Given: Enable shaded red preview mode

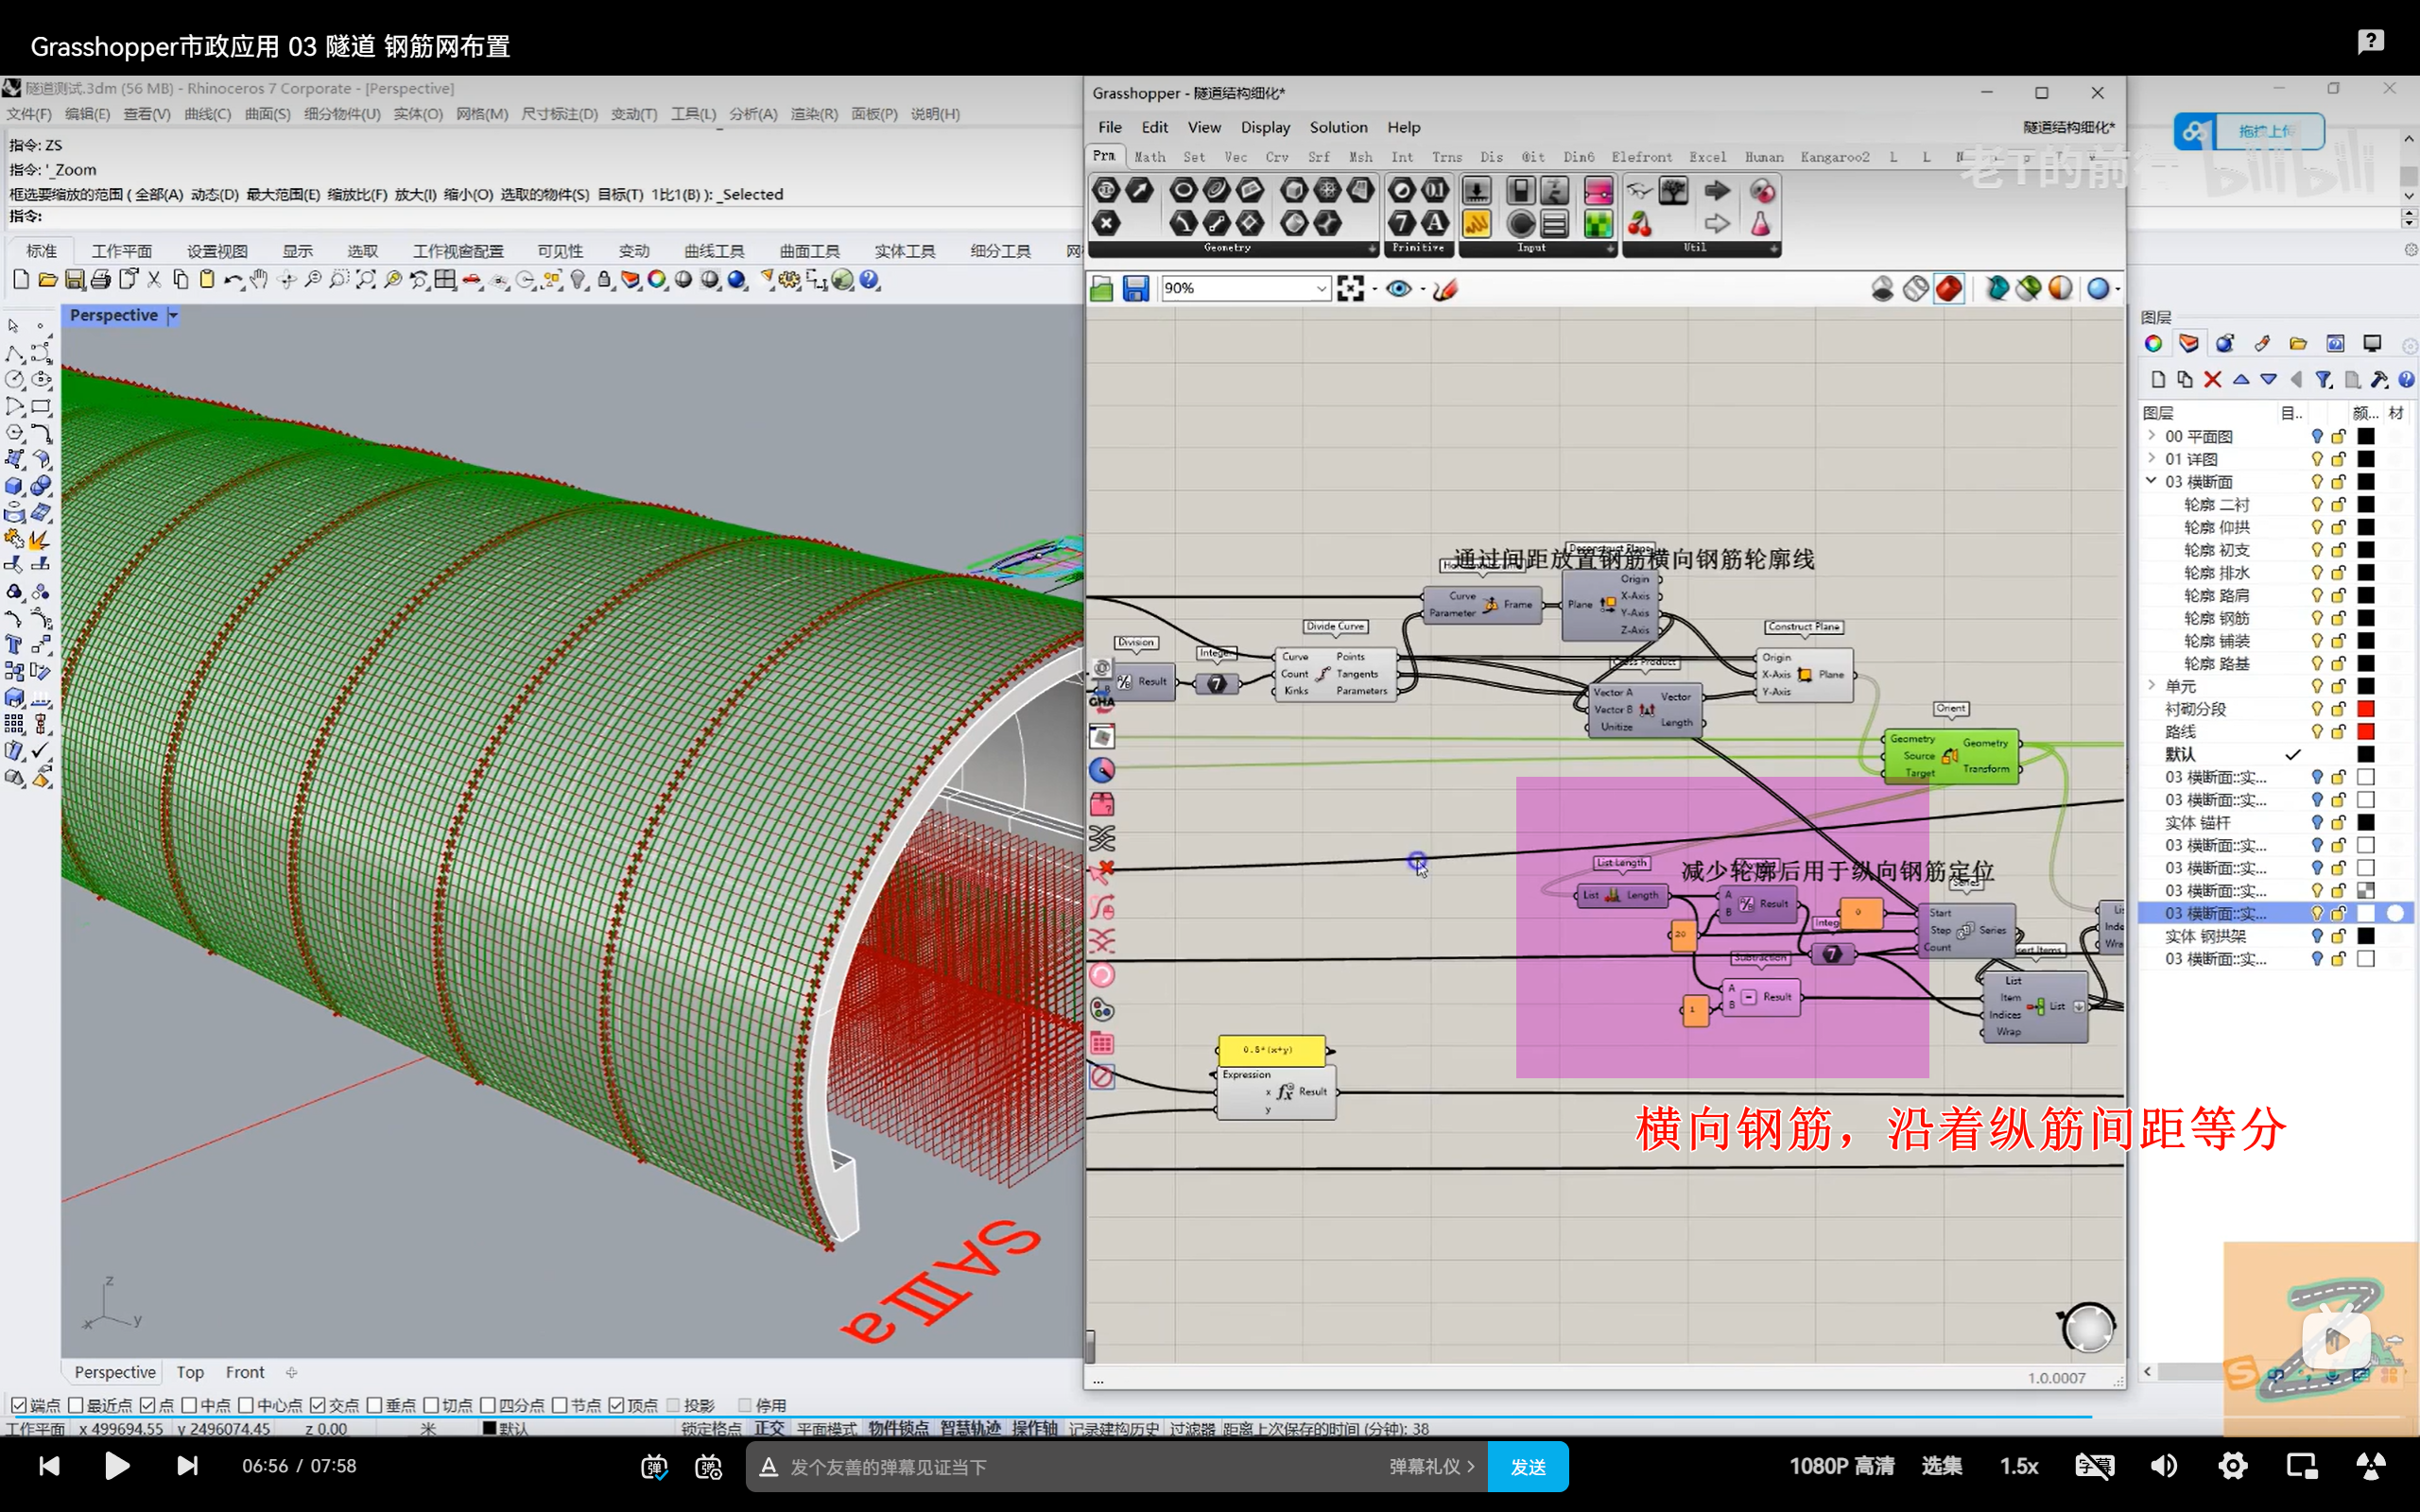Looking at the screenshot, I should coord(1948,289).
